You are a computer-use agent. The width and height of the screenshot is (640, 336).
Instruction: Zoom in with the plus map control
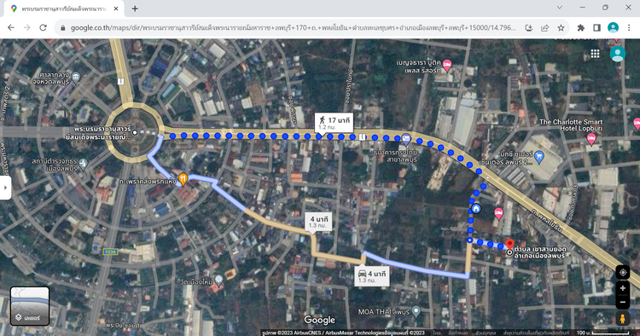click(x=622, y=288)
